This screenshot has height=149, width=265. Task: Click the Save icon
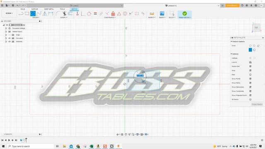point(13,5)
